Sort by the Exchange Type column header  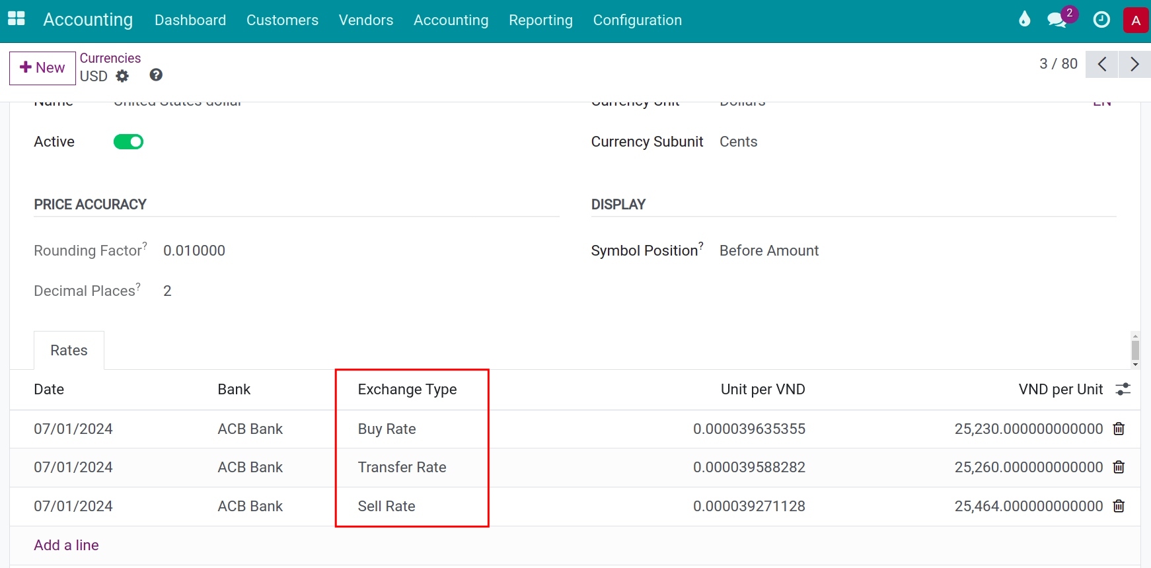coord(407,389)
